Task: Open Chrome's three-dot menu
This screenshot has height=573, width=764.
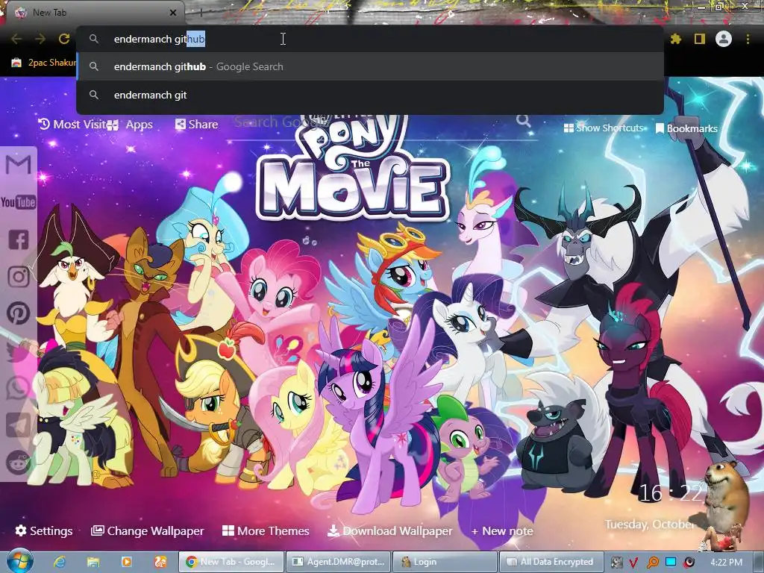Action: [x=748, y=39]
